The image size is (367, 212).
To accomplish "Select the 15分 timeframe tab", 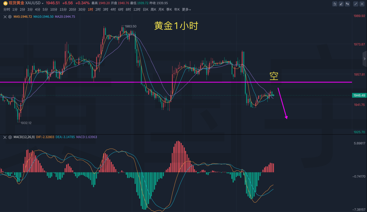I will click(63, 10).
